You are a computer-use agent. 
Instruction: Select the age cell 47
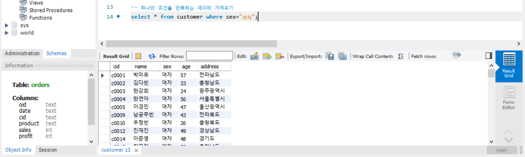pyautogui.click(x=188, y=107)
